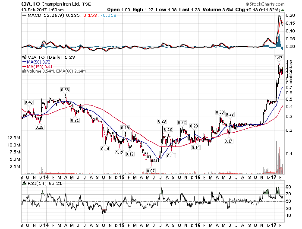Click the 0.22 price annotation
Image resolution: width=302 pixels, height=229 pixels.
pyautogui.click(x=182, y=123)
